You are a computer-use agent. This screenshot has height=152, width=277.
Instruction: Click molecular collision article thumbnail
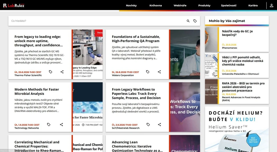click(211, 65)
